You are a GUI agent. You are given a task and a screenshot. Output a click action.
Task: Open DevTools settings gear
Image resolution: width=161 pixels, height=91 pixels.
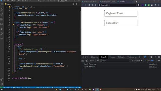click(x=151, y=57)
